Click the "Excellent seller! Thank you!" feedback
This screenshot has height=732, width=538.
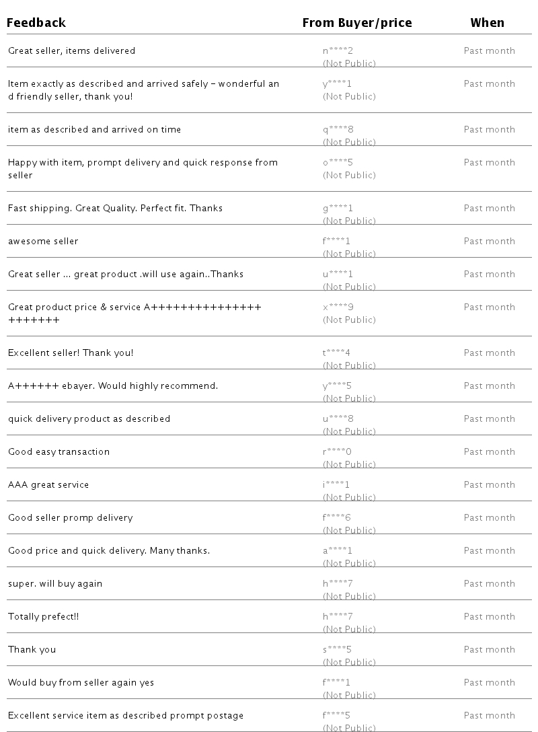coord(71,353)
